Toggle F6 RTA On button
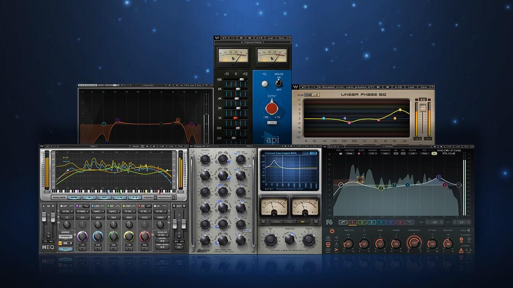Image resolution: width=513 pixels, height=288 pixels. (x=434, y=153)
